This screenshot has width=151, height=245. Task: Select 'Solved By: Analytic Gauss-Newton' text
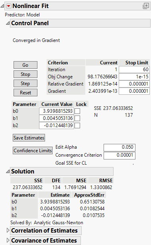pos(47,223)
